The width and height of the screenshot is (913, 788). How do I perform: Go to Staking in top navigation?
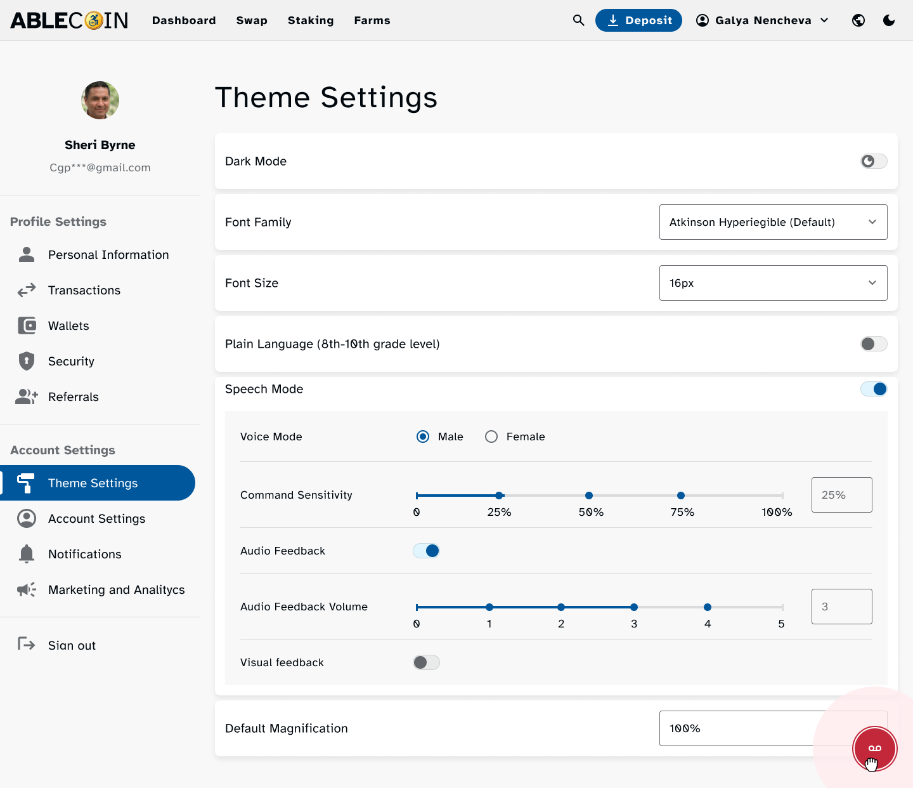(311, 20)
